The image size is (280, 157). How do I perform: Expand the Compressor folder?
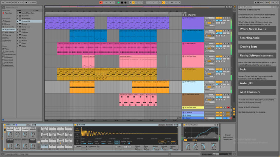click(x=17, y=27)
